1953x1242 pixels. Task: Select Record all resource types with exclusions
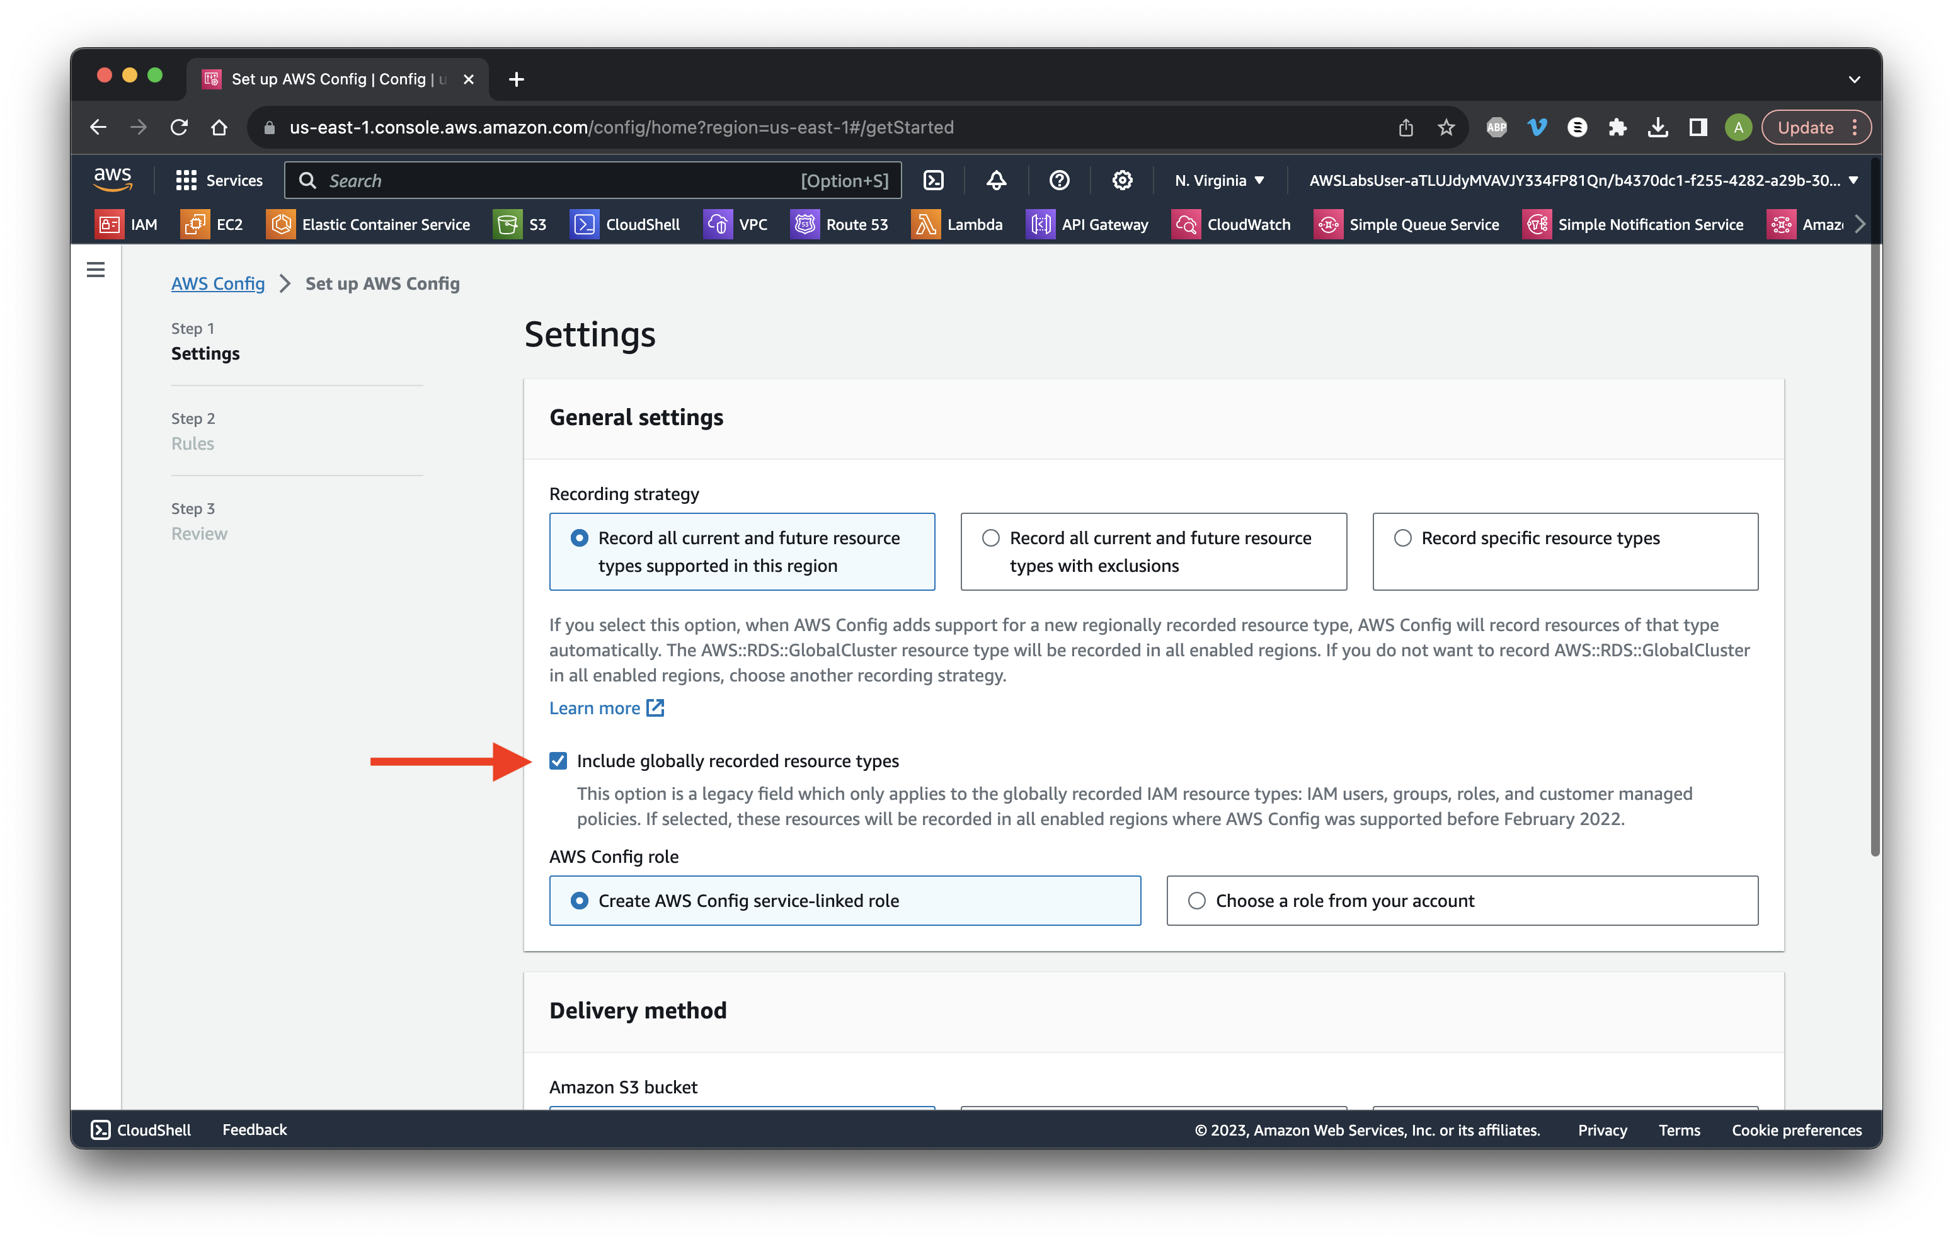pos(1154,551)
